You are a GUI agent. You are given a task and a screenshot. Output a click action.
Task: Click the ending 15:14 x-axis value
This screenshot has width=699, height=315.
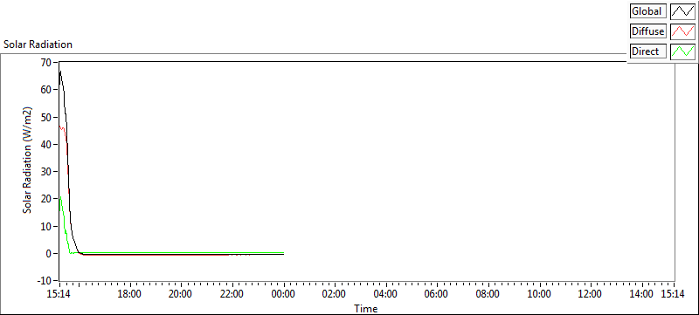click(x=672, y=294)
